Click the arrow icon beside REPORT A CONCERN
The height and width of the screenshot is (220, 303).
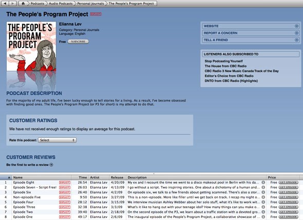(x=296, y=33)
